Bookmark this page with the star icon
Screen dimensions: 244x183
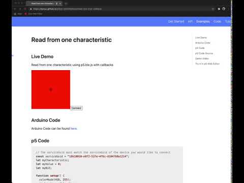[213, 9]
